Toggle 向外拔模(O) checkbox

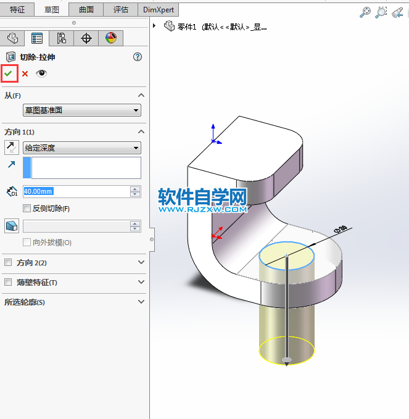27,243
